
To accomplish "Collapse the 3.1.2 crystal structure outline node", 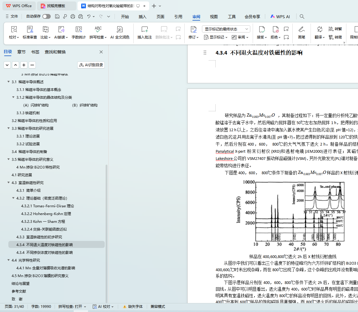I will [13, 97].
